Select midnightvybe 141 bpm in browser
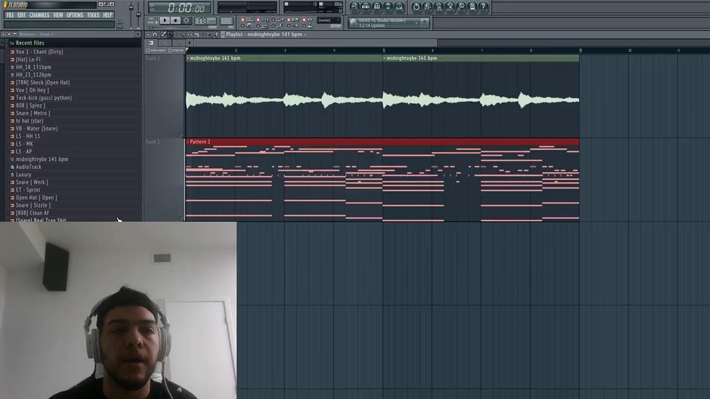 (42, 159)
